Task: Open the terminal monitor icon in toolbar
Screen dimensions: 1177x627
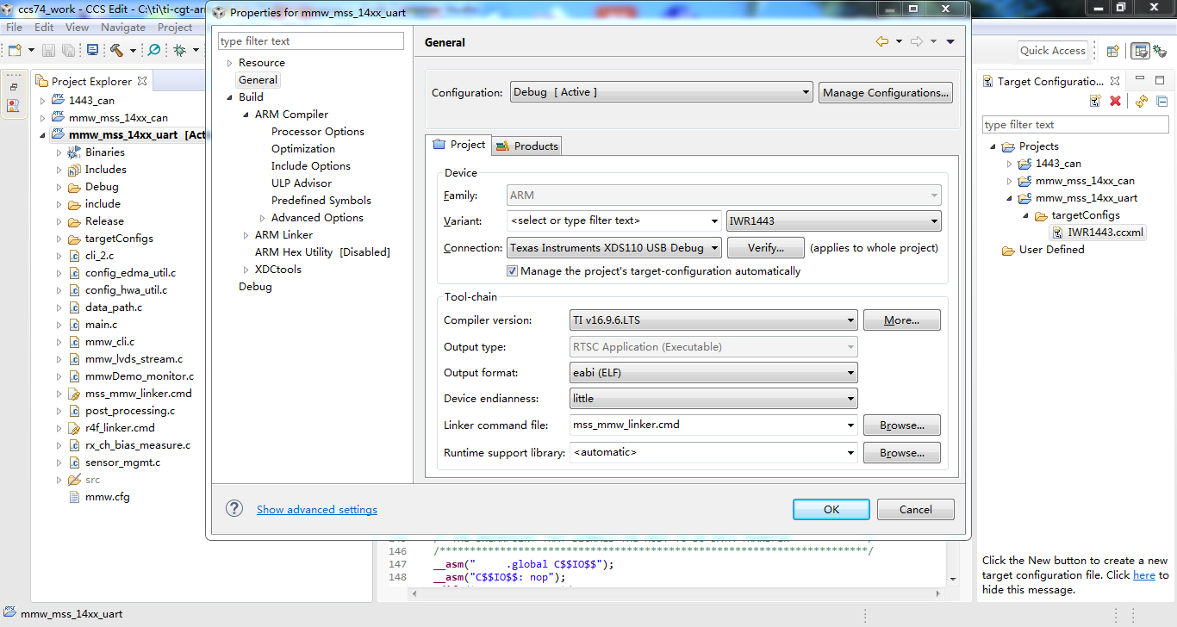Action: tap(92, 51)
